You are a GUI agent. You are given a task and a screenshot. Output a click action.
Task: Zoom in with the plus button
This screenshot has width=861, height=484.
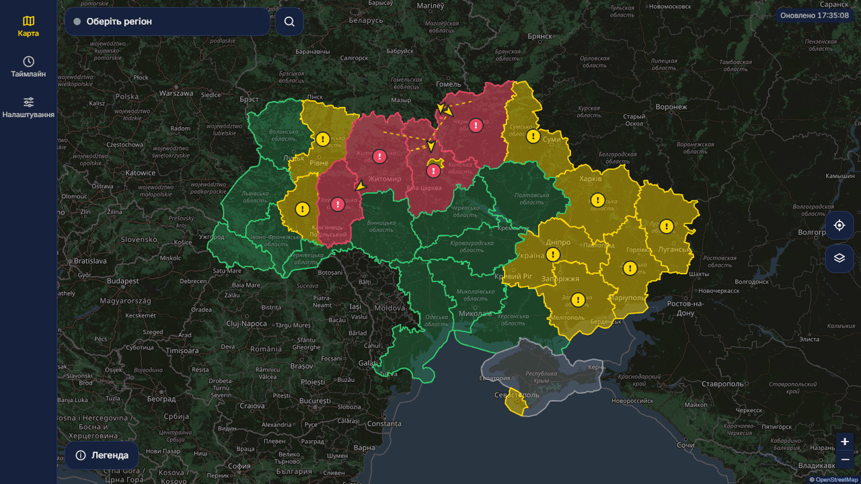pos(846,442)
